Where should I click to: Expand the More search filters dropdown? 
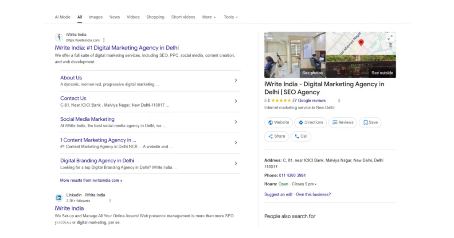(x=209, y=17)
